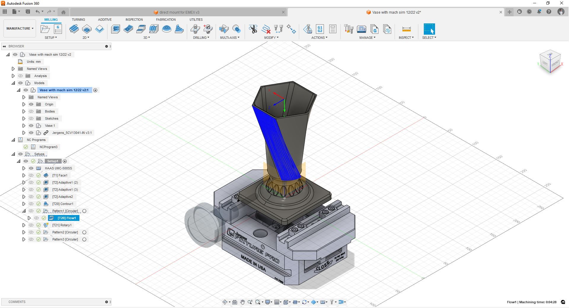This screenshot has width=569, height=308.
Task: Open the DRILLING dropdown menu
Action: click(201, 38)
